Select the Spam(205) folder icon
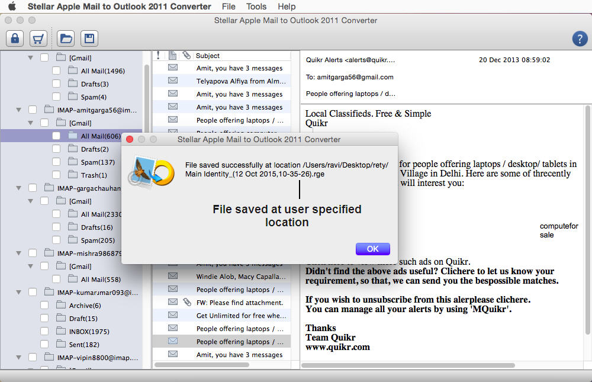The image size is (592, 382). 73,239
